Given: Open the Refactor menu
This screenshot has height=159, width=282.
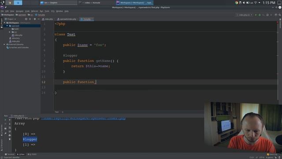Looking at the screenshot, I should tap(35, 11).
